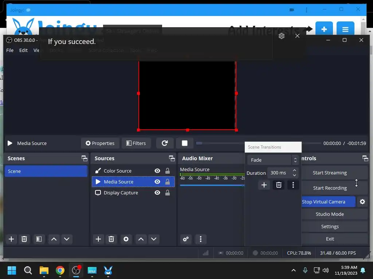Viewport: 373px width, 279px height.
Task: Click the blue plus button in Joingy window
Action: pyautogui.click(x=324, y=29)
